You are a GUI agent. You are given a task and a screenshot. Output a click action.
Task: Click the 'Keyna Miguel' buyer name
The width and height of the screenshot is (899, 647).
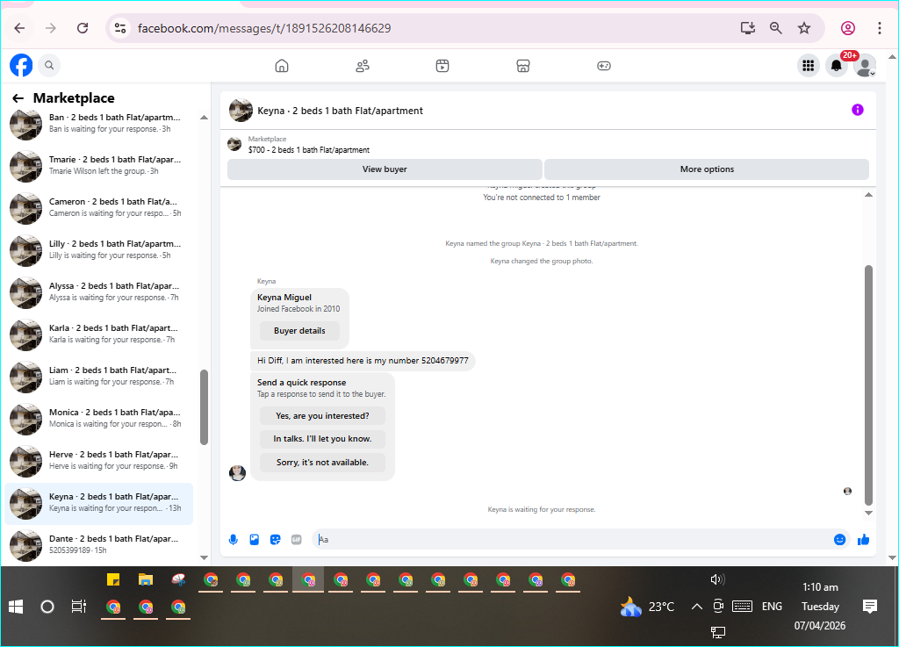coord(284,298)
